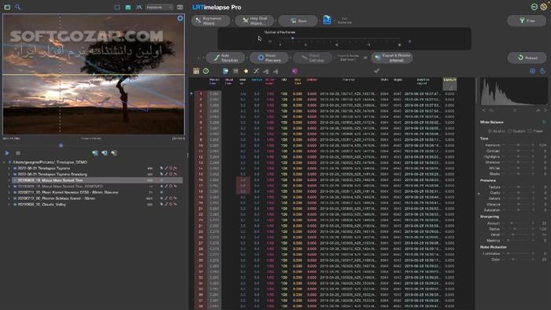This screenshot has height=310, width=551.
Task: Select the 20200711 folder with DT50 in name
Action: pyautogui.click(x=97, y=193)
